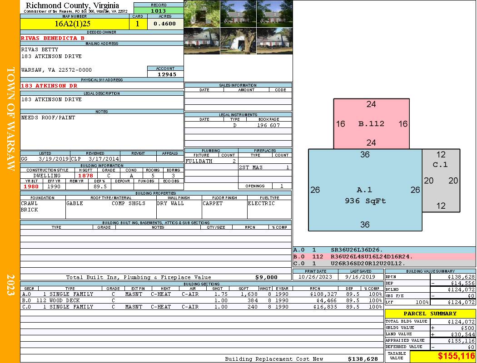The height and width of the screenshot is (363, 477).
Task: Select deeded owner RIVAS BENEDICTA B
Action: pos(53,38)
